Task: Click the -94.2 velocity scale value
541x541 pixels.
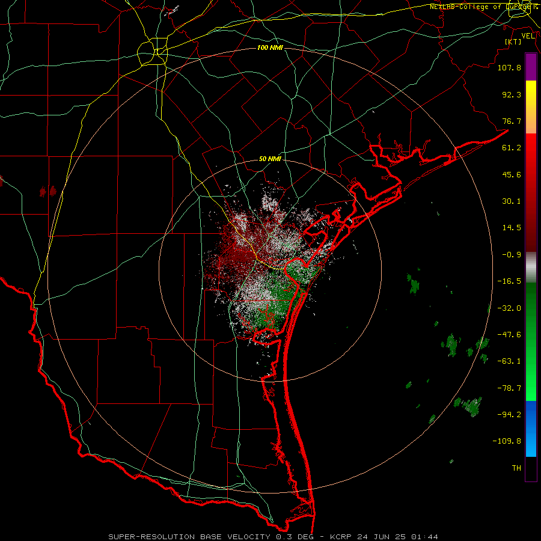Action: coord(509,414)
